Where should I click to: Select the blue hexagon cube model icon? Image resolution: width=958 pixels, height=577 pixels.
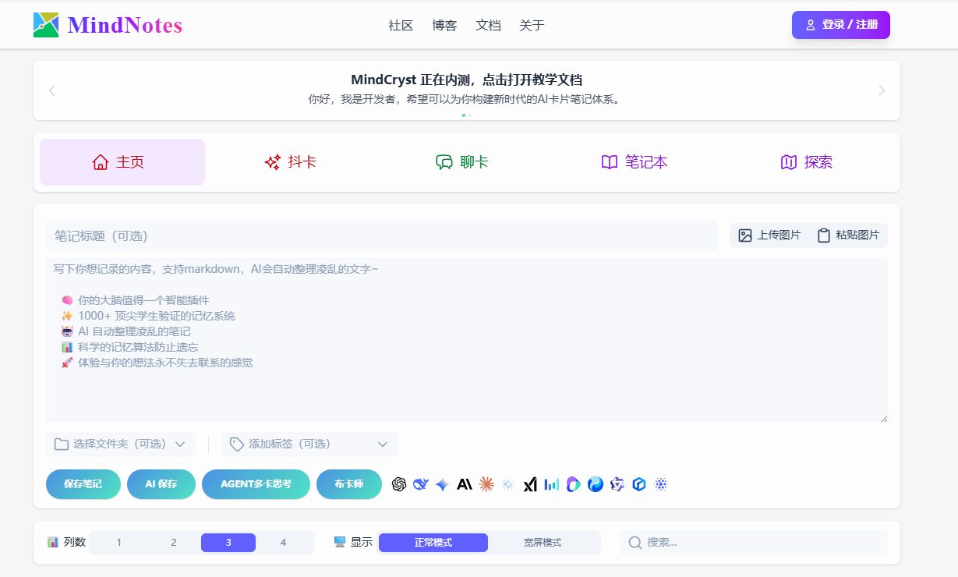pyautogui.click(x=639, y=484)
